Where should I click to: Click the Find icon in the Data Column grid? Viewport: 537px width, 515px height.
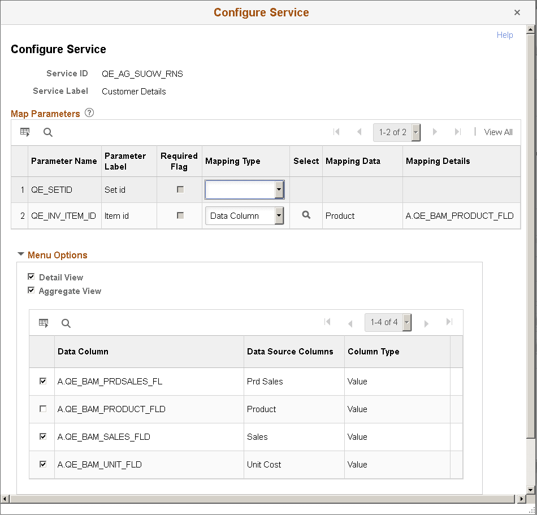click(x=66, y=323)
